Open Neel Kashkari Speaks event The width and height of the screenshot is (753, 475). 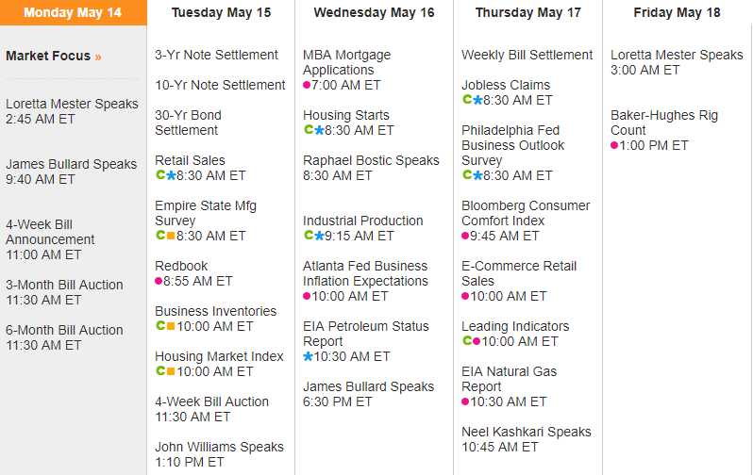[x=526, y=432]
